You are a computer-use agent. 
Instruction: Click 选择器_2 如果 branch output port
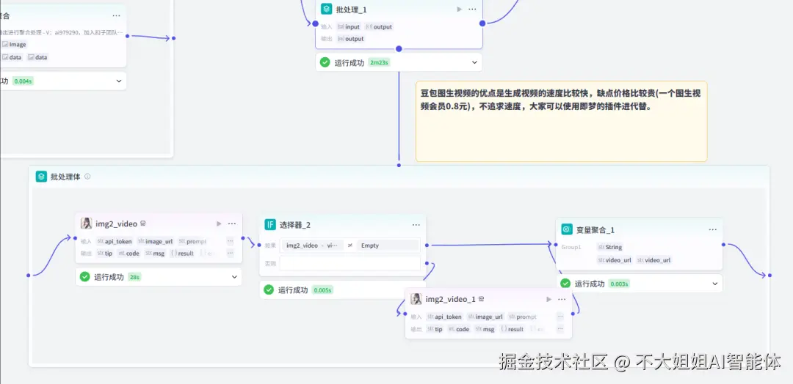[427, 245]
